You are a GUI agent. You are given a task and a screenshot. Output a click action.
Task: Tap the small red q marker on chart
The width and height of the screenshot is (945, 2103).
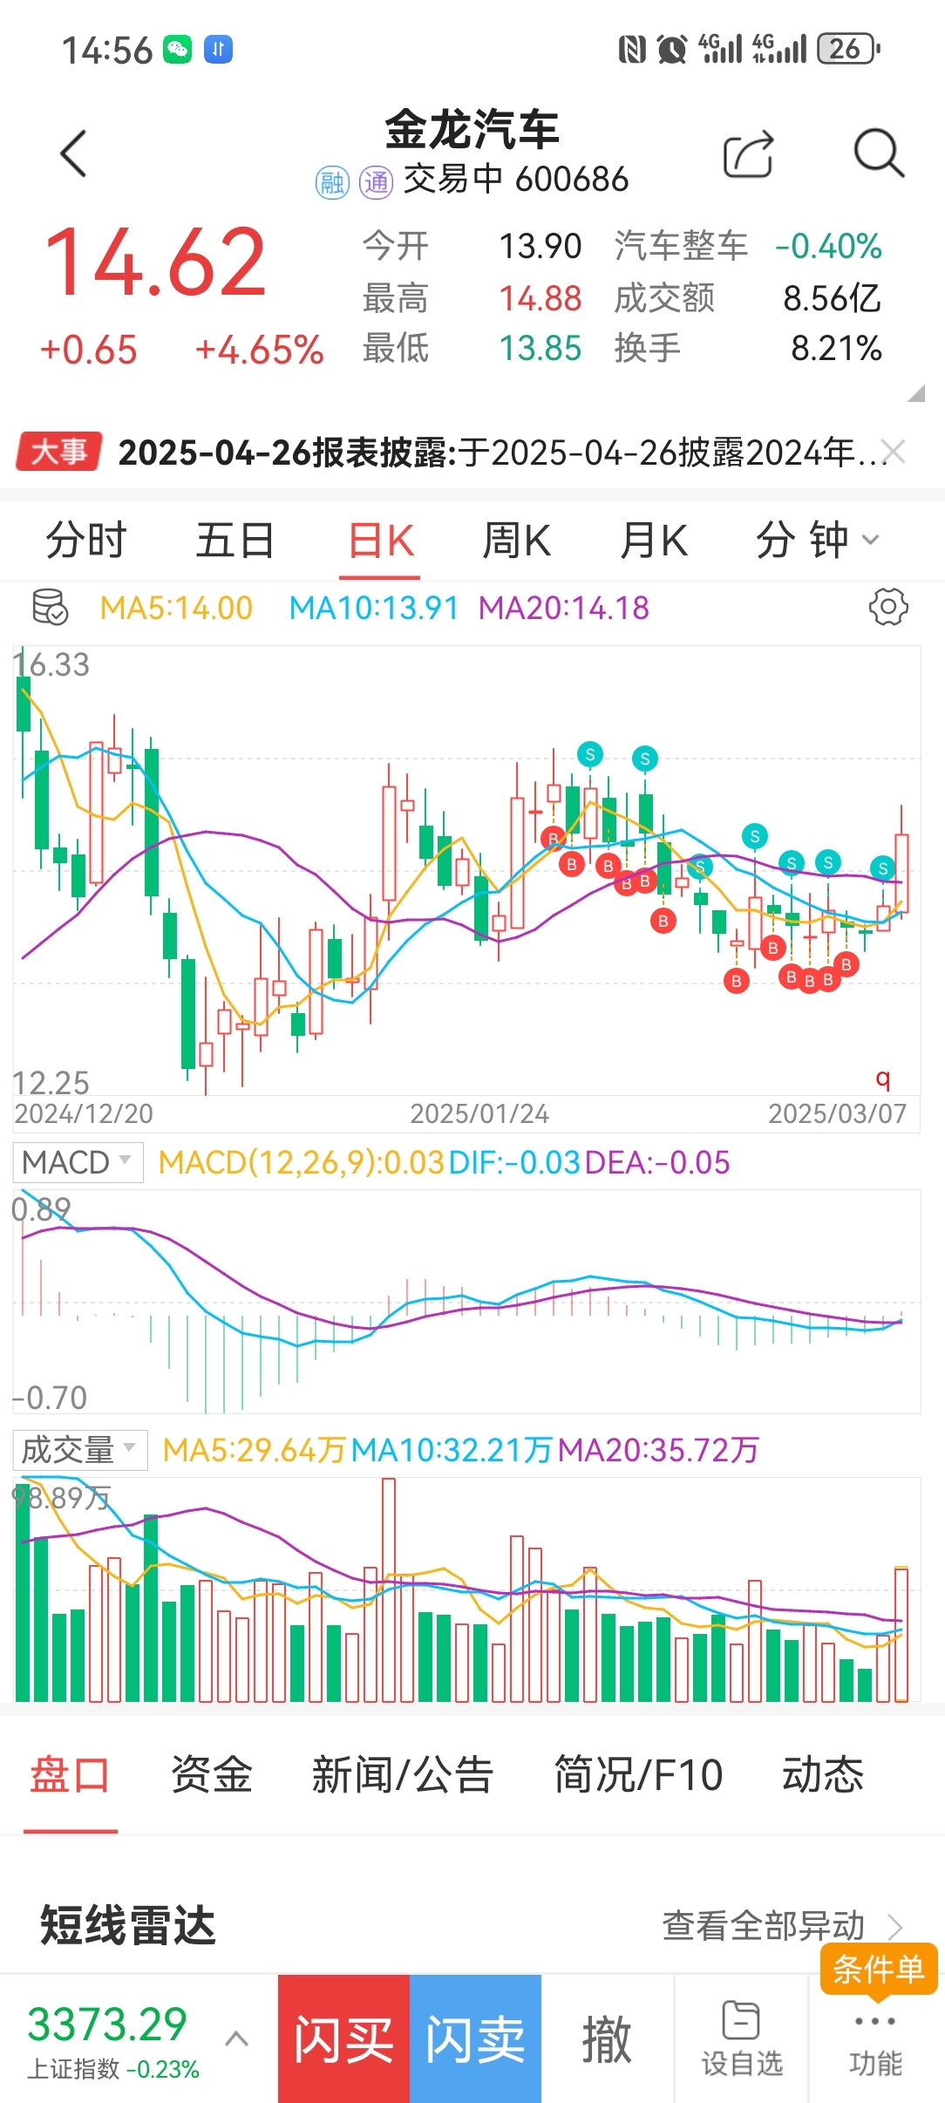point(883,1079)
